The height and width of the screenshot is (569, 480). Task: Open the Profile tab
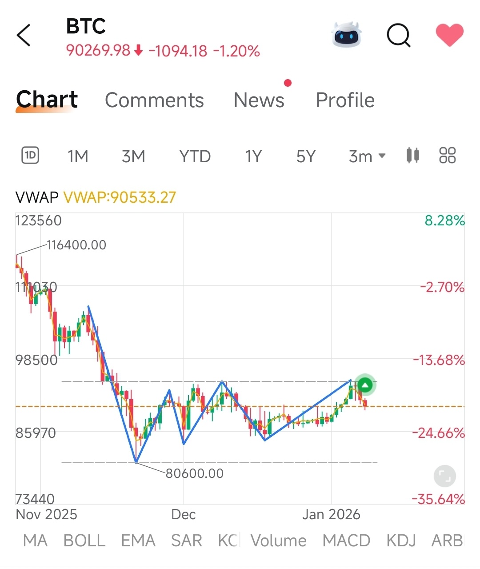(345, 100)
